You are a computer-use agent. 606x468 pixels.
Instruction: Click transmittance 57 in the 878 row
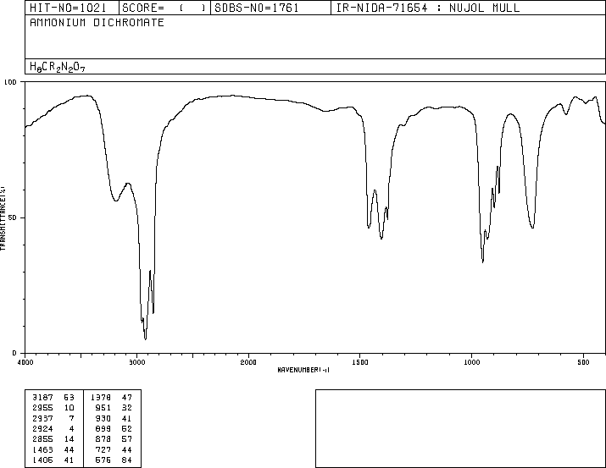[x=127, y=439]
